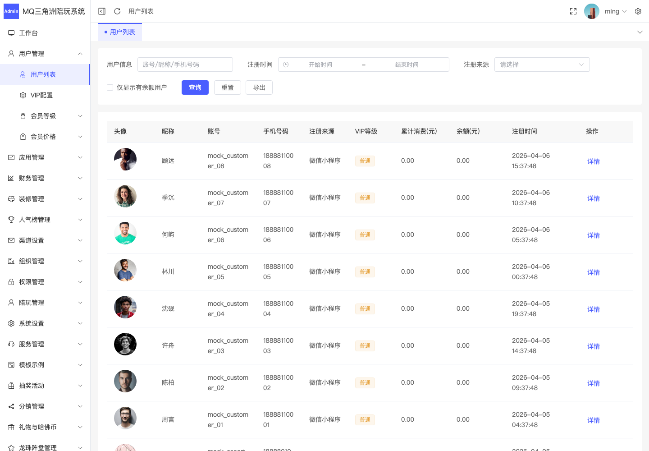Expand 应用管理 menu

tap(45, 157)
